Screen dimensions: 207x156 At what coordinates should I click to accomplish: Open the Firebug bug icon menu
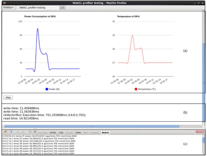[6, 132]
